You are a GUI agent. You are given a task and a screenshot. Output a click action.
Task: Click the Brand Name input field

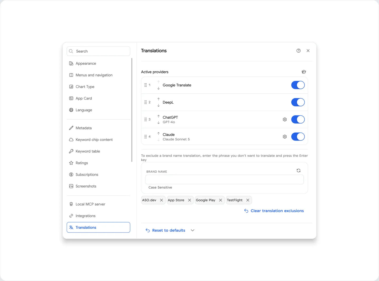pyautogui.click(x=225, y=179)
